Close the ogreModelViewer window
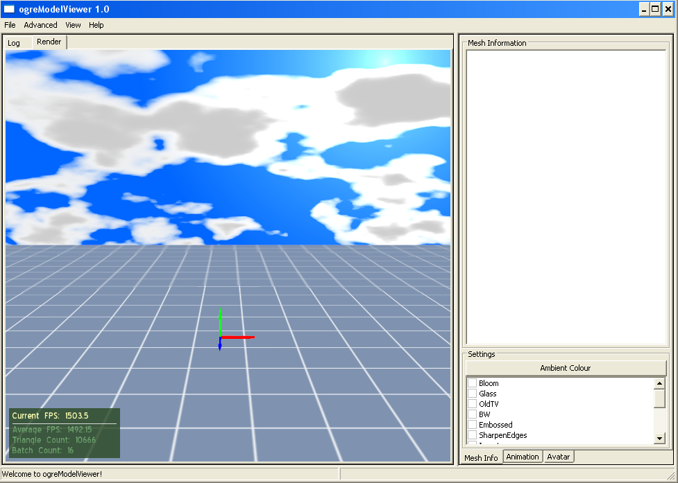The width and height of the screenshot is (678, 483). (x=668, y=10)
